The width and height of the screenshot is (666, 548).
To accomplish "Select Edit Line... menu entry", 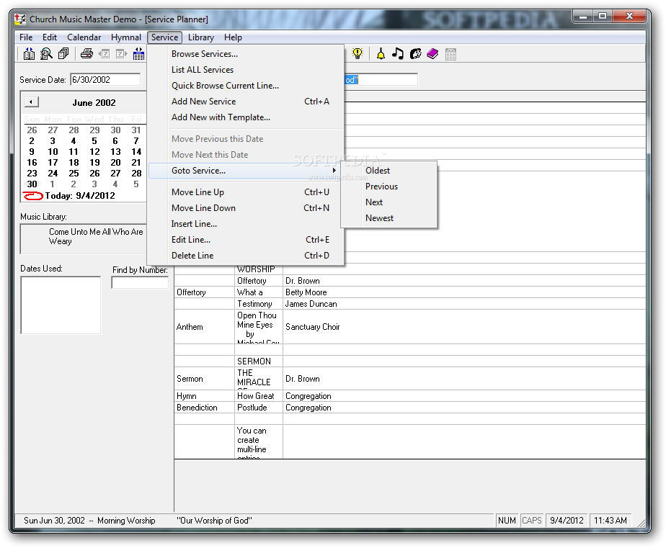I will point(246,240).
